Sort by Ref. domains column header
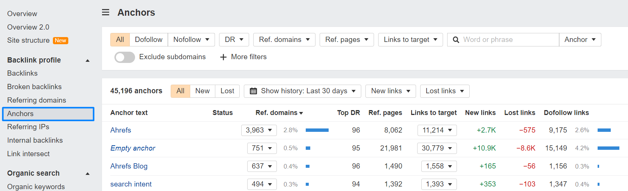628x191 pixels. pyautogui.click(x=279, y=113)
